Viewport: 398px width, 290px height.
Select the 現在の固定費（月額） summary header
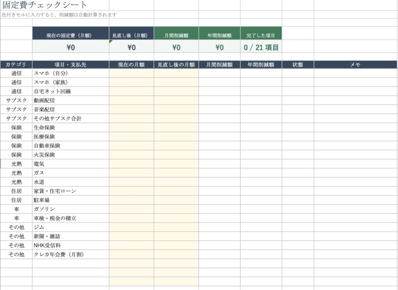(x=71, y=33)
